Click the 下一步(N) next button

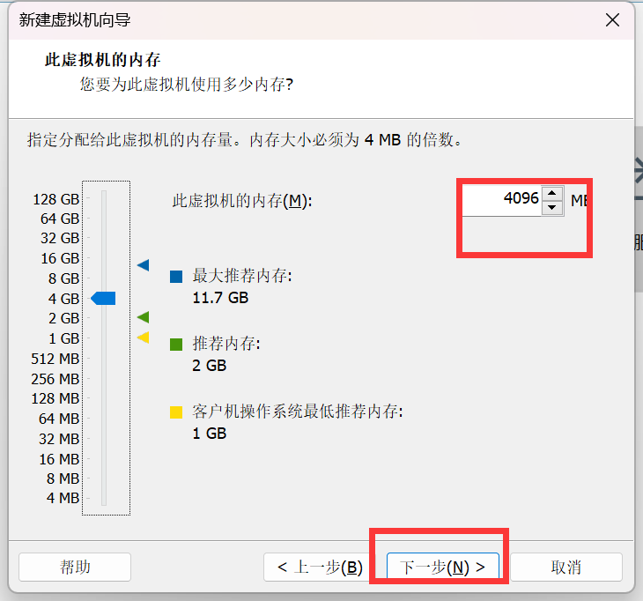[443, 567]
